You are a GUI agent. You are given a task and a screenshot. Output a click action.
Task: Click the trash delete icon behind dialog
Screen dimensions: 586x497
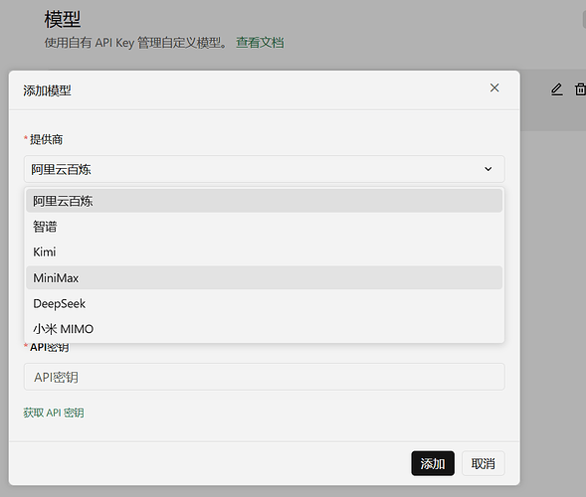click(580, 89)
